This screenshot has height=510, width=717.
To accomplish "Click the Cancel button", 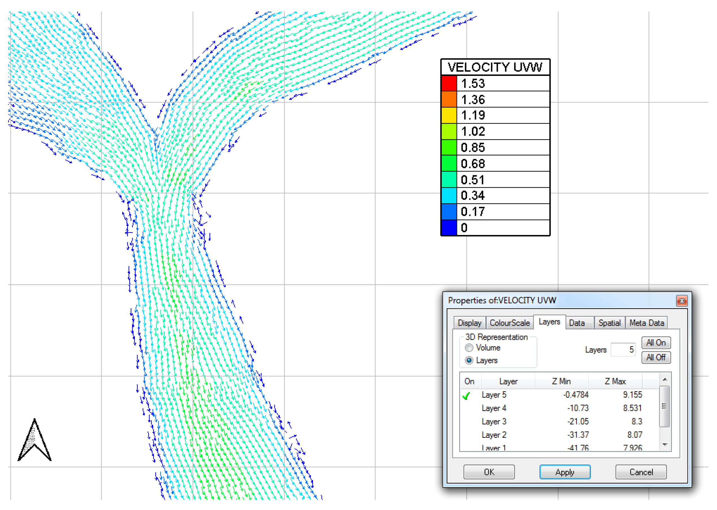I will pos(641,472).
